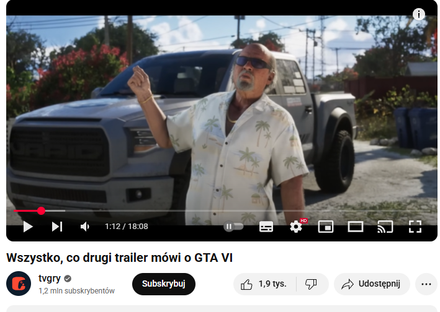The height and width of the screenshot is (312, 440).
Task: Click the tvgry channel avatar
Action: (x=19, y=284)
